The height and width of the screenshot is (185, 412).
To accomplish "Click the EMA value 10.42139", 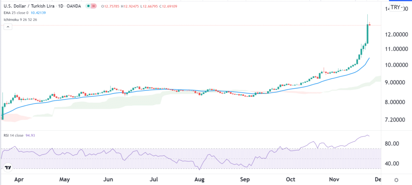I will coord(37,13).
